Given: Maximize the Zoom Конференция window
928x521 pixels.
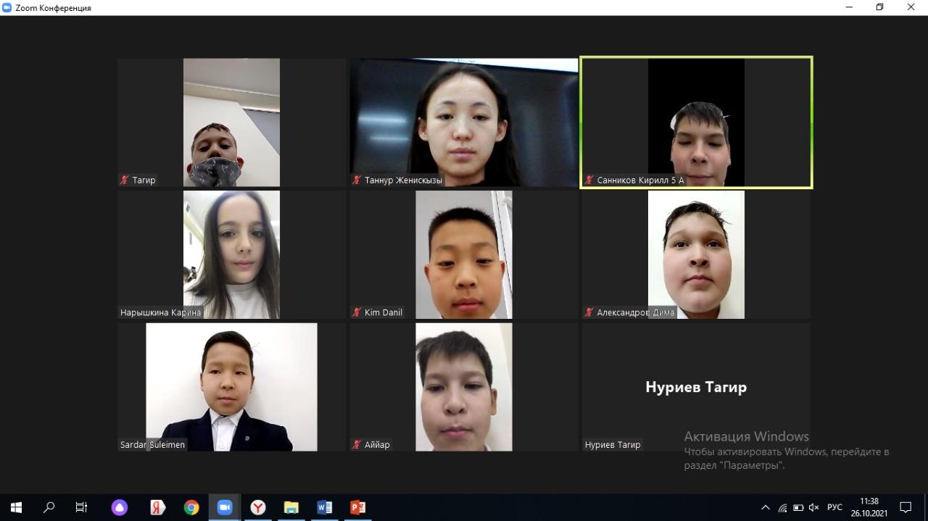Looking at the screenshot, I should click(x=879, y=7).
